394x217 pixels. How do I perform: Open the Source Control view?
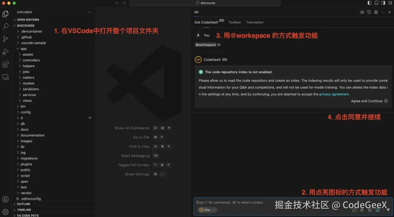(5, 39)
